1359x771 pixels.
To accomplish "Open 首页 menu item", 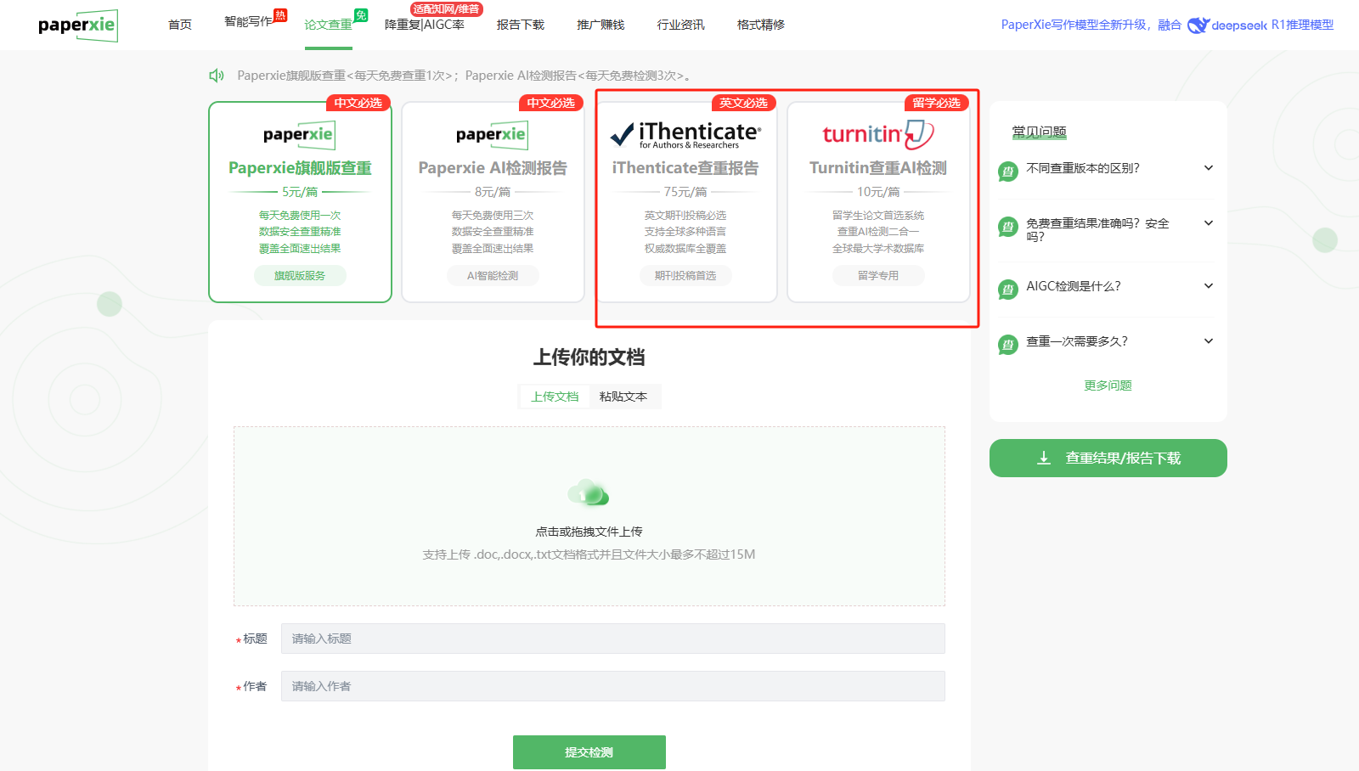I will tap(180, 25).
